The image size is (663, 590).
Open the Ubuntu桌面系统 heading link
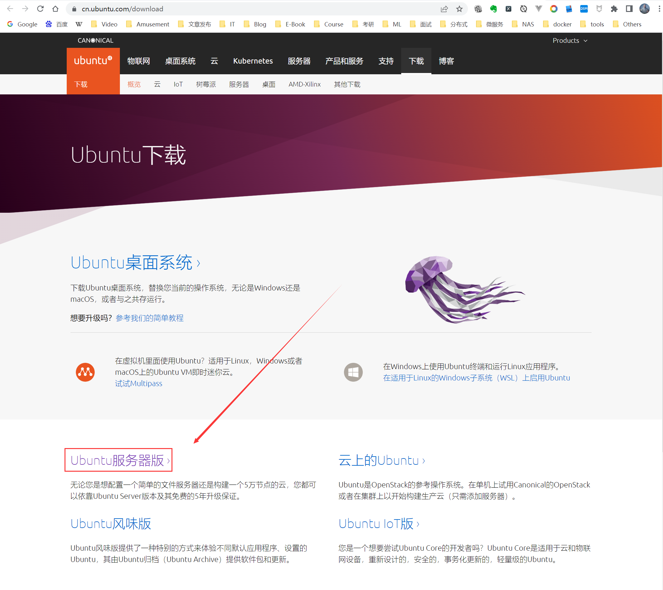135,262
